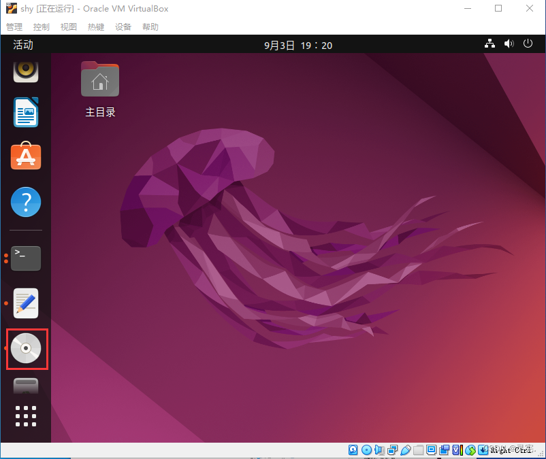The image size is (546, 459).
Task: Open the 管理 menu
Action: pos(14,27)
